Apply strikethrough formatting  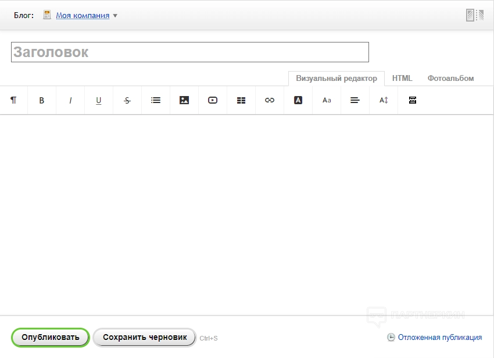(x=127, y=100)
